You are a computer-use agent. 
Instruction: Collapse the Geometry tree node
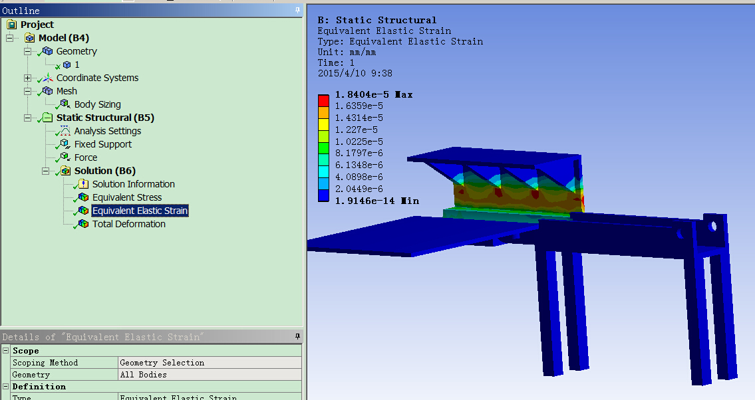[x=27, y=51]
